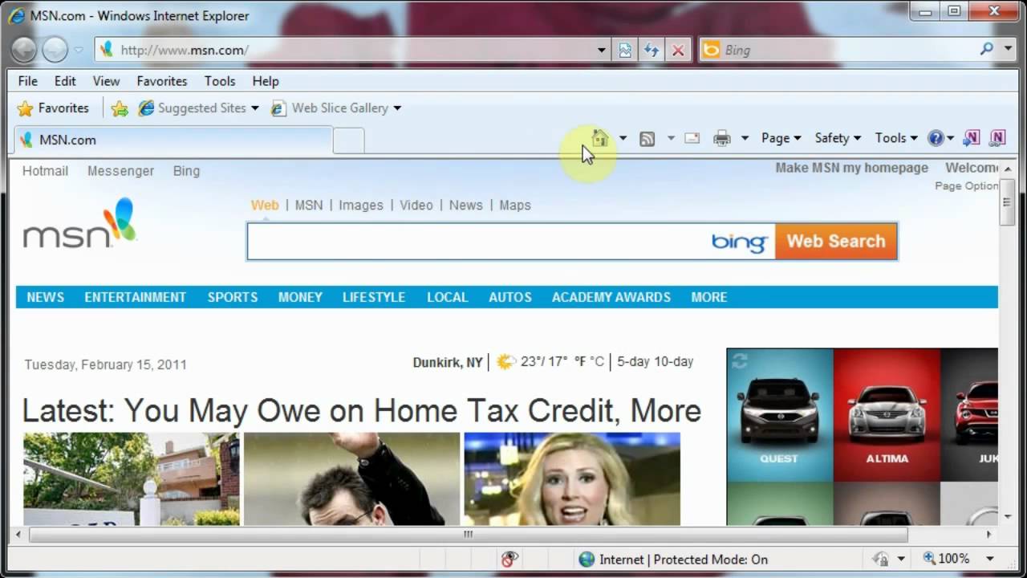
Task: Open the command bar Tools dropdown
Action: click(896, 138)
